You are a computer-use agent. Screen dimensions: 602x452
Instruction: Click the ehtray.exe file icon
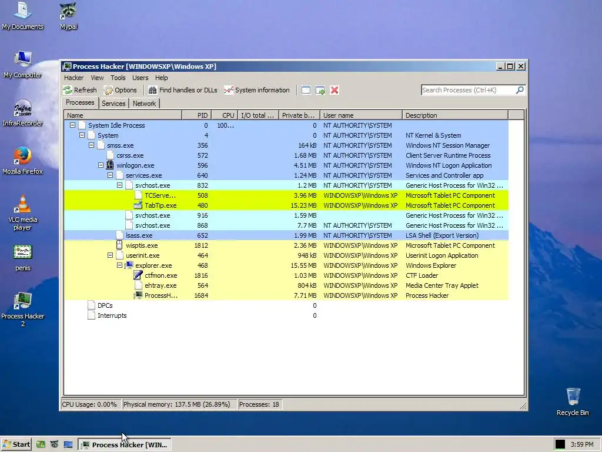[x=138, y=285]
